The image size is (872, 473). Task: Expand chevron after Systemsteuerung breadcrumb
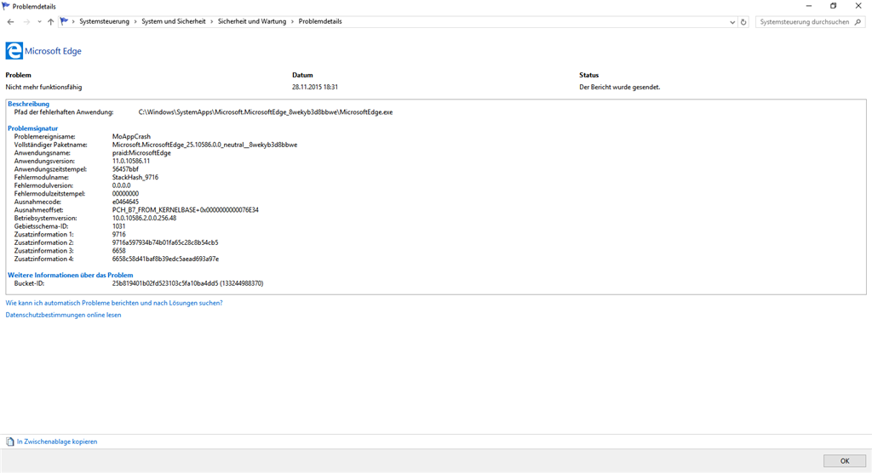135,21
